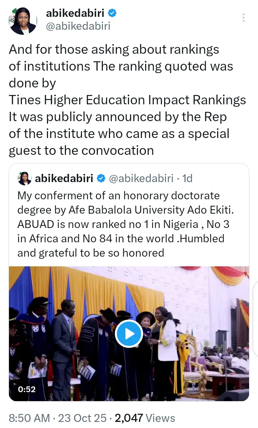Click the "Tines Higher Education Impact Rankings" line
Image resolution: width=258 pixels, height=428 pixels.
click(127, 100)
